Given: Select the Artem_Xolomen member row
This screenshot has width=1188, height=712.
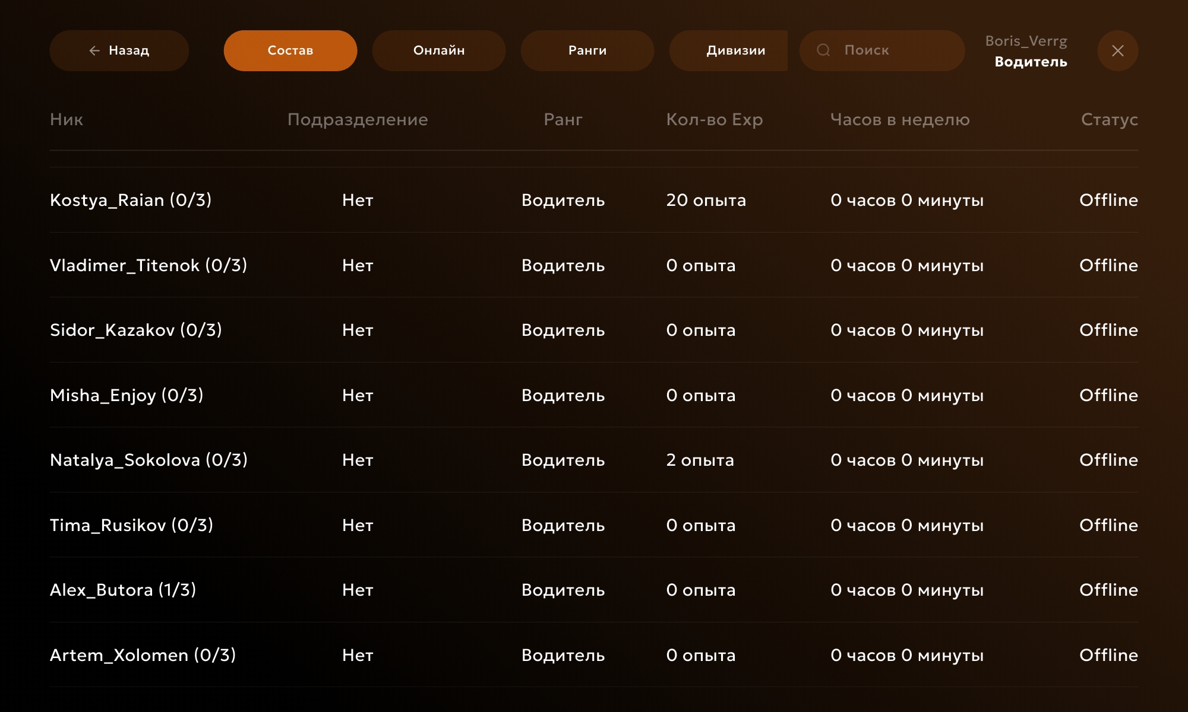Looking at the screenshot, I should pos(143,655).
